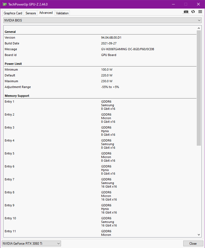
Task: Open the NVIDIA BIOS dropdown
Action: click(102, 20)
